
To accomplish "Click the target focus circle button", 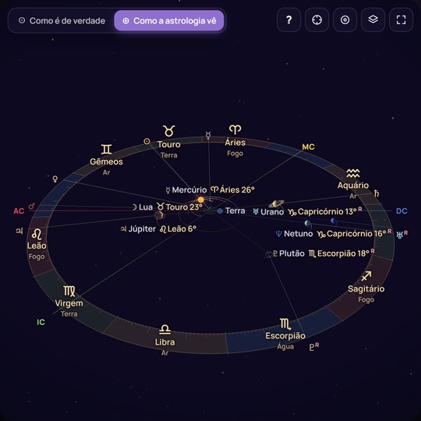I will click(x=345, y=19).
